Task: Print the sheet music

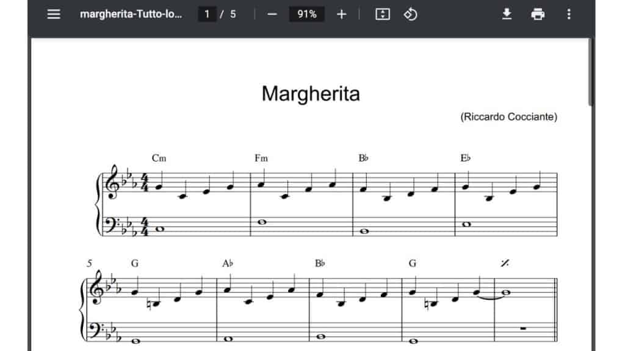Action: 538,14
